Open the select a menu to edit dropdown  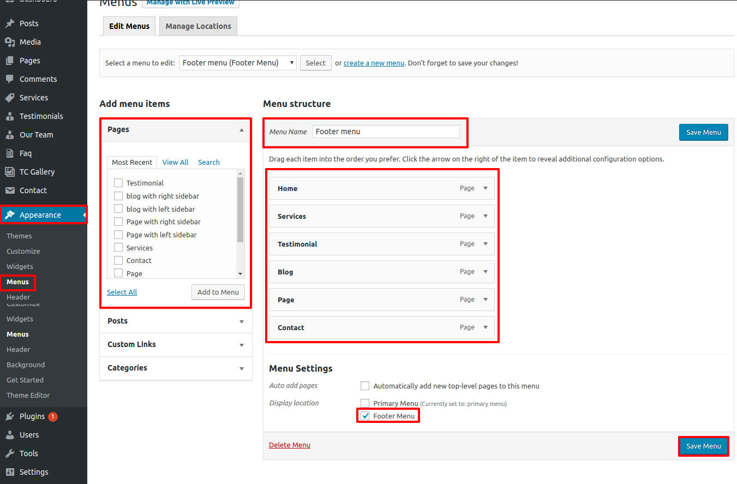point(238,63)
